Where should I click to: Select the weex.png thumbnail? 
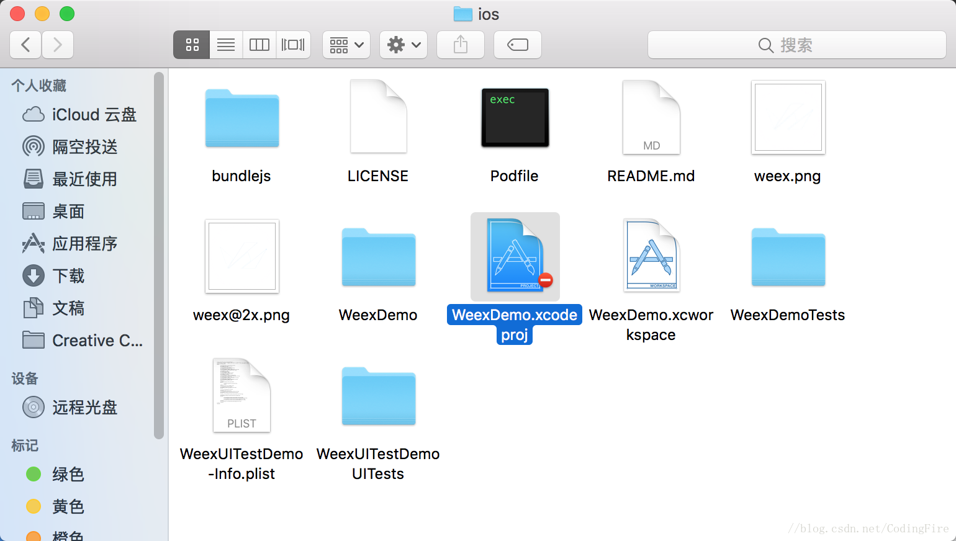click(x=788, y=117)
